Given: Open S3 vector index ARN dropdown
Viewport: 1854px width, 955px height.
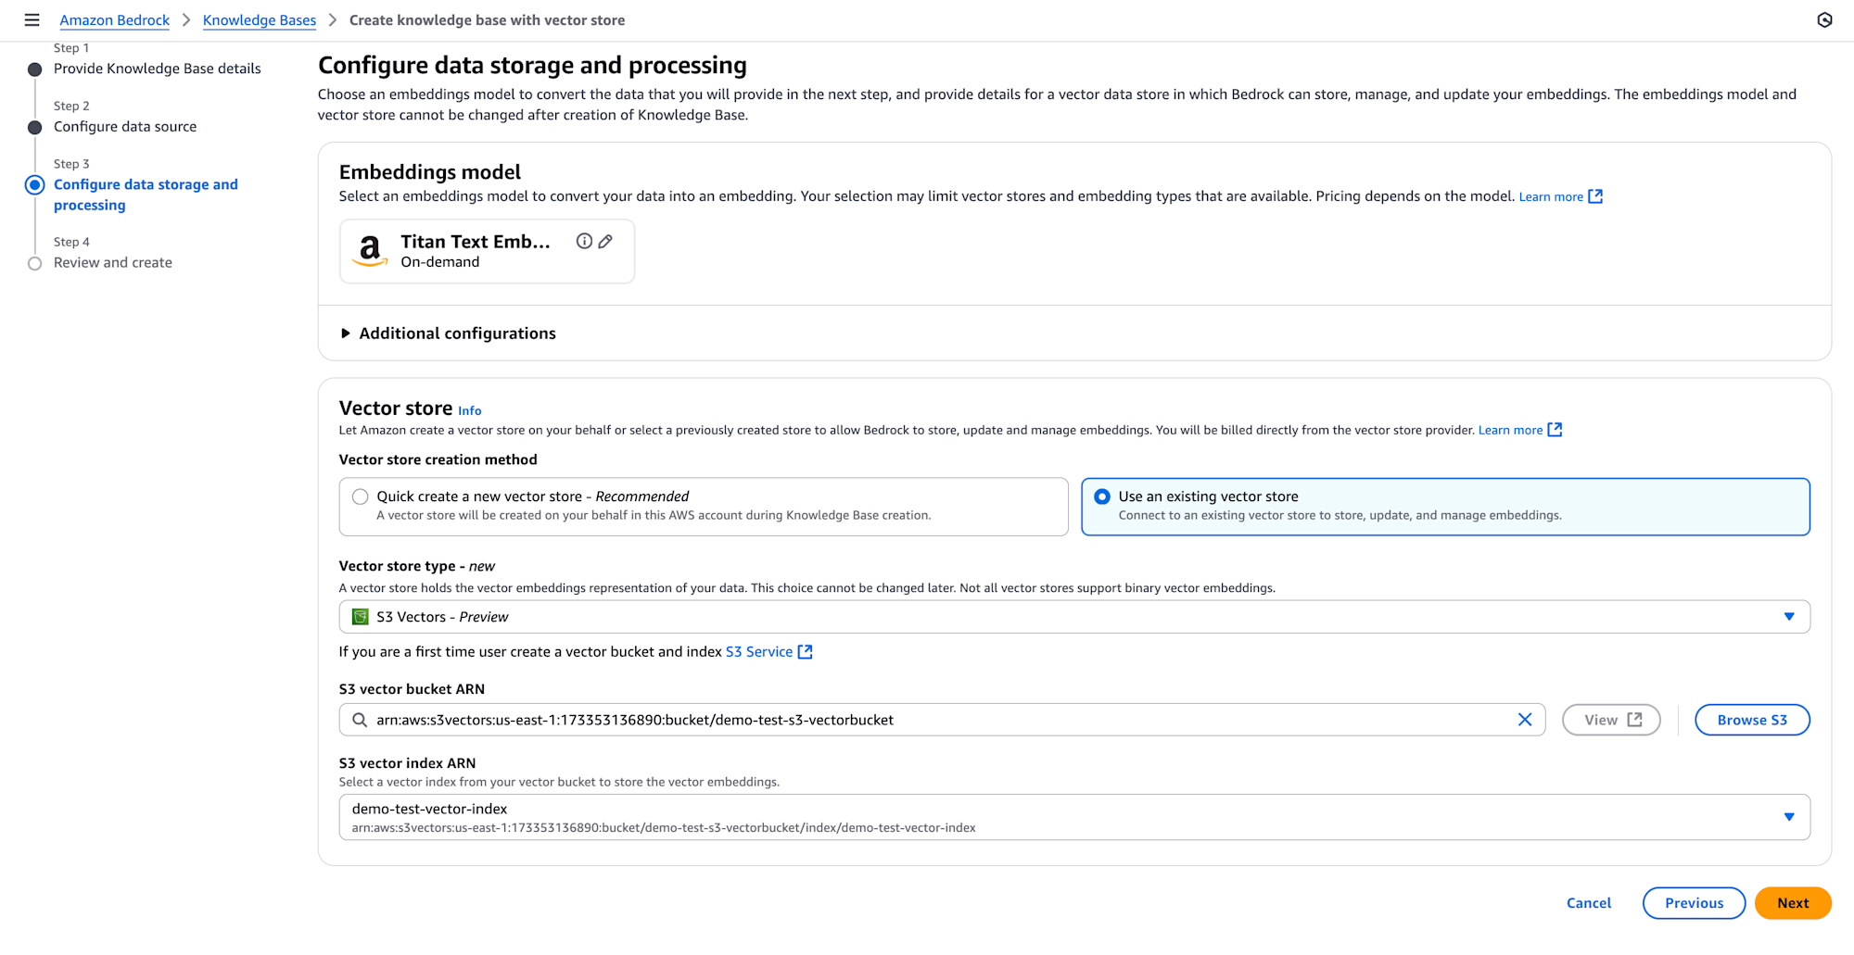Looking at the screenshot, I should [x=1074, y=817].
